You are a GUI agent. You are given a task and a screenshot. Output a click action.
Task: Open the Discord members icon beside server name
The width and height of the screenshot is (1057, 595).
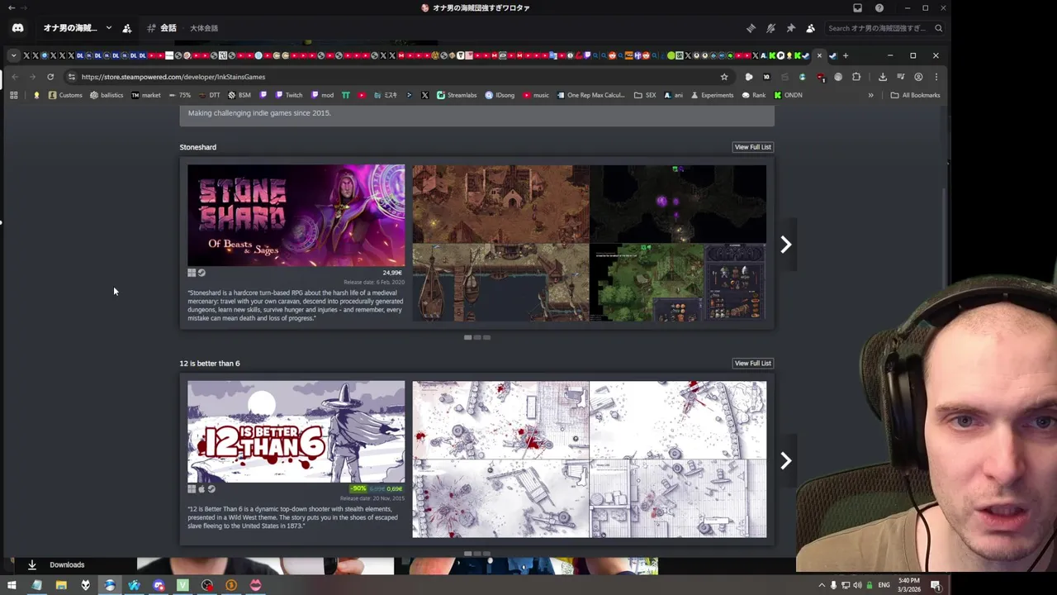[126, 28]
